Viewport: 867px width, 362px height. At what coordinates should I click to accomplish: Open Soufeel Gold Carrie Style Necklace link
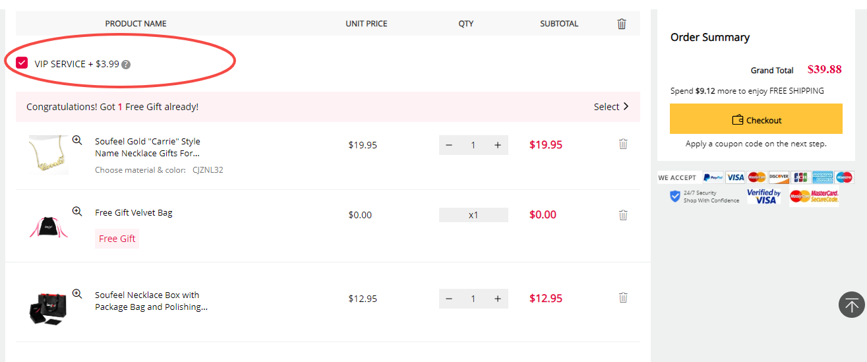tap(148, 147)
